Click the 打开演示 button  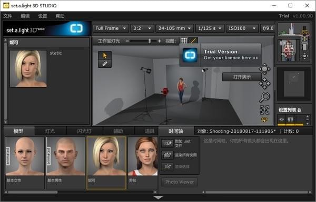tap(242, 77)
